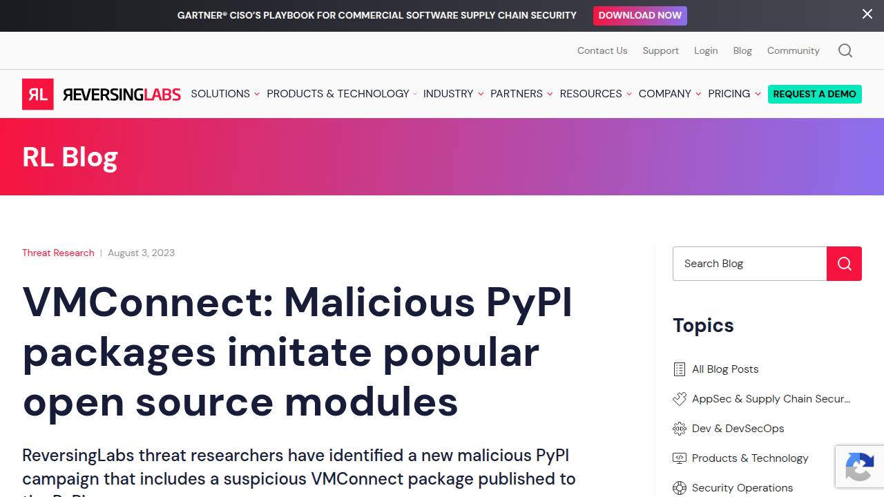Open the Community link
The height and width of the screenshot is (497, 884).
pyautogui.click(x=794, y=50)
